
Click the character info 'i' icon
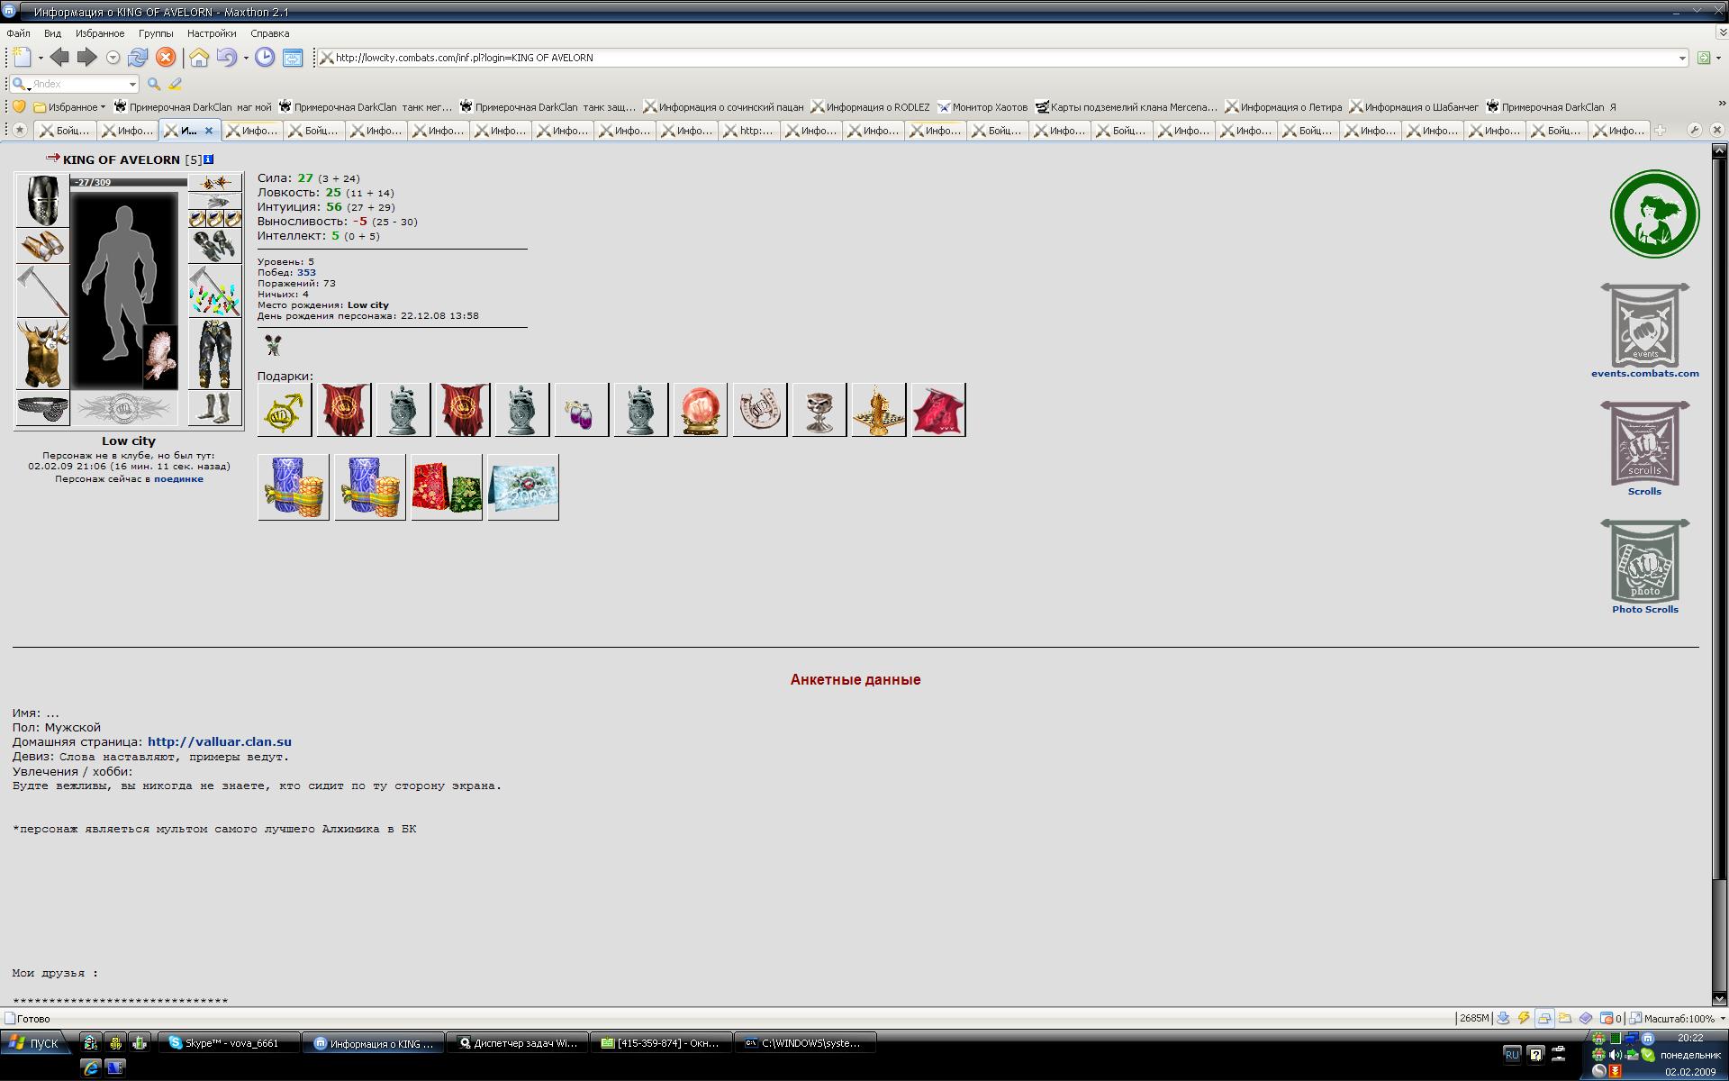coord(209,159)
